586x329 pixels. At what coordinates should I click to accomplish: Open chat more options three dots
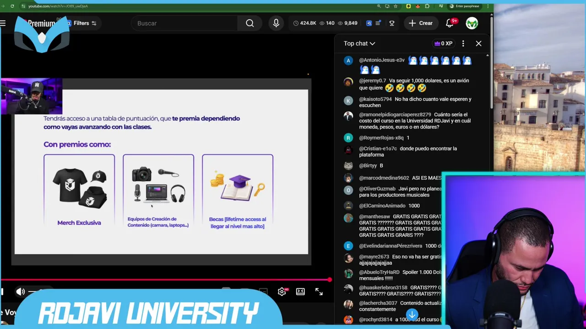tap(463, 43)
